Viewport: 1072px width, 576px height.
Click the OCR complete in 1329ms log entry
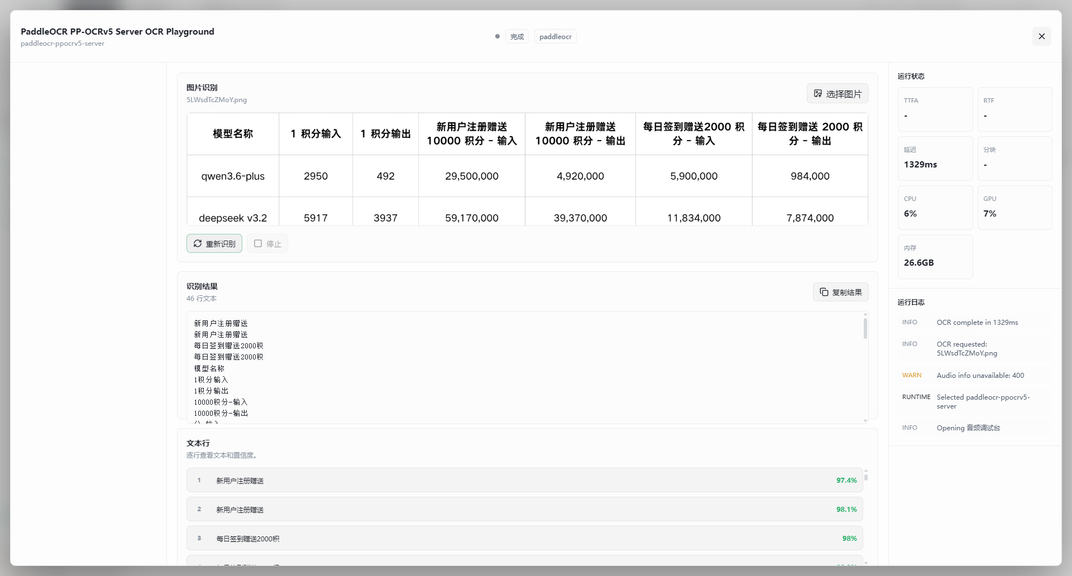tap(975, 323)
